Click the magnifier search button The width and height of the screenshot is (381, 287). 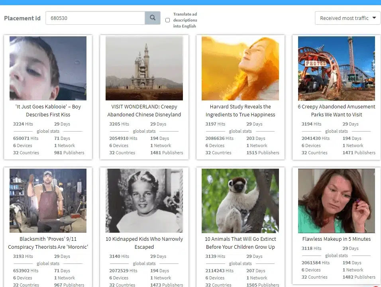tap(152, 18)
